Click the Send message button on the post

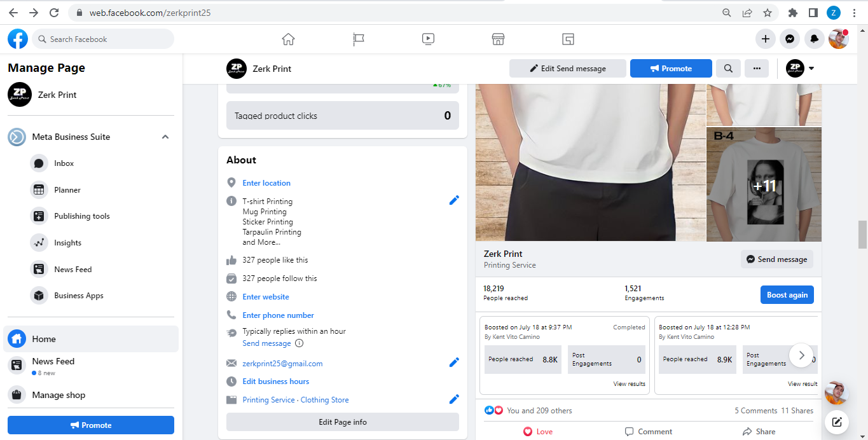coord(777,259)
